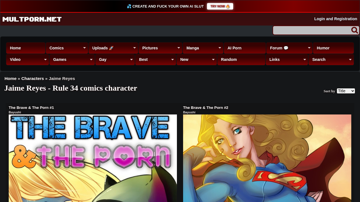Open the Random menu item
360x202 pixels.
click(241, 59)
